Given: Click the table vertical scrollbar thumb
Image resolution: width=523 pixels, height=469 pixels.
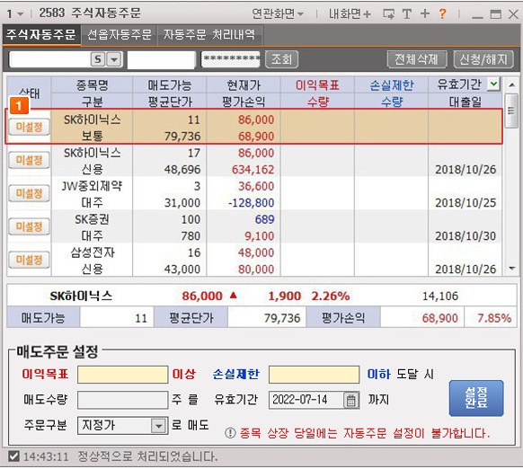Looking at the screenshot, I should pyautogui.click(x=511, y=111).
